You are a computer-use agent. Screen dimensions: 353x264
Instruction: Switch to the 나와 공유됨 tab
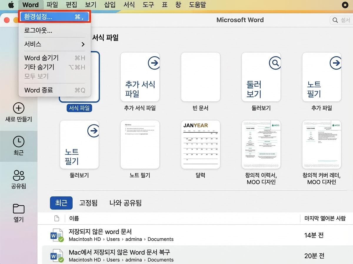click(125, 203)
